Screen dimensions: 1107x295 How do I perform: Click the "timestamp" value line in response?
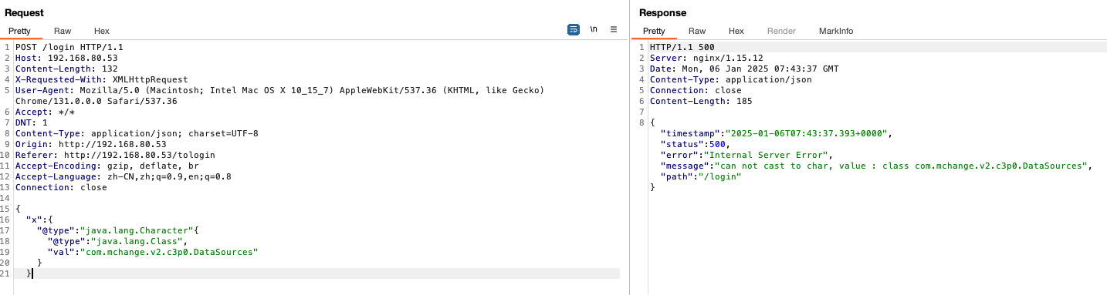tap(777, 133)
